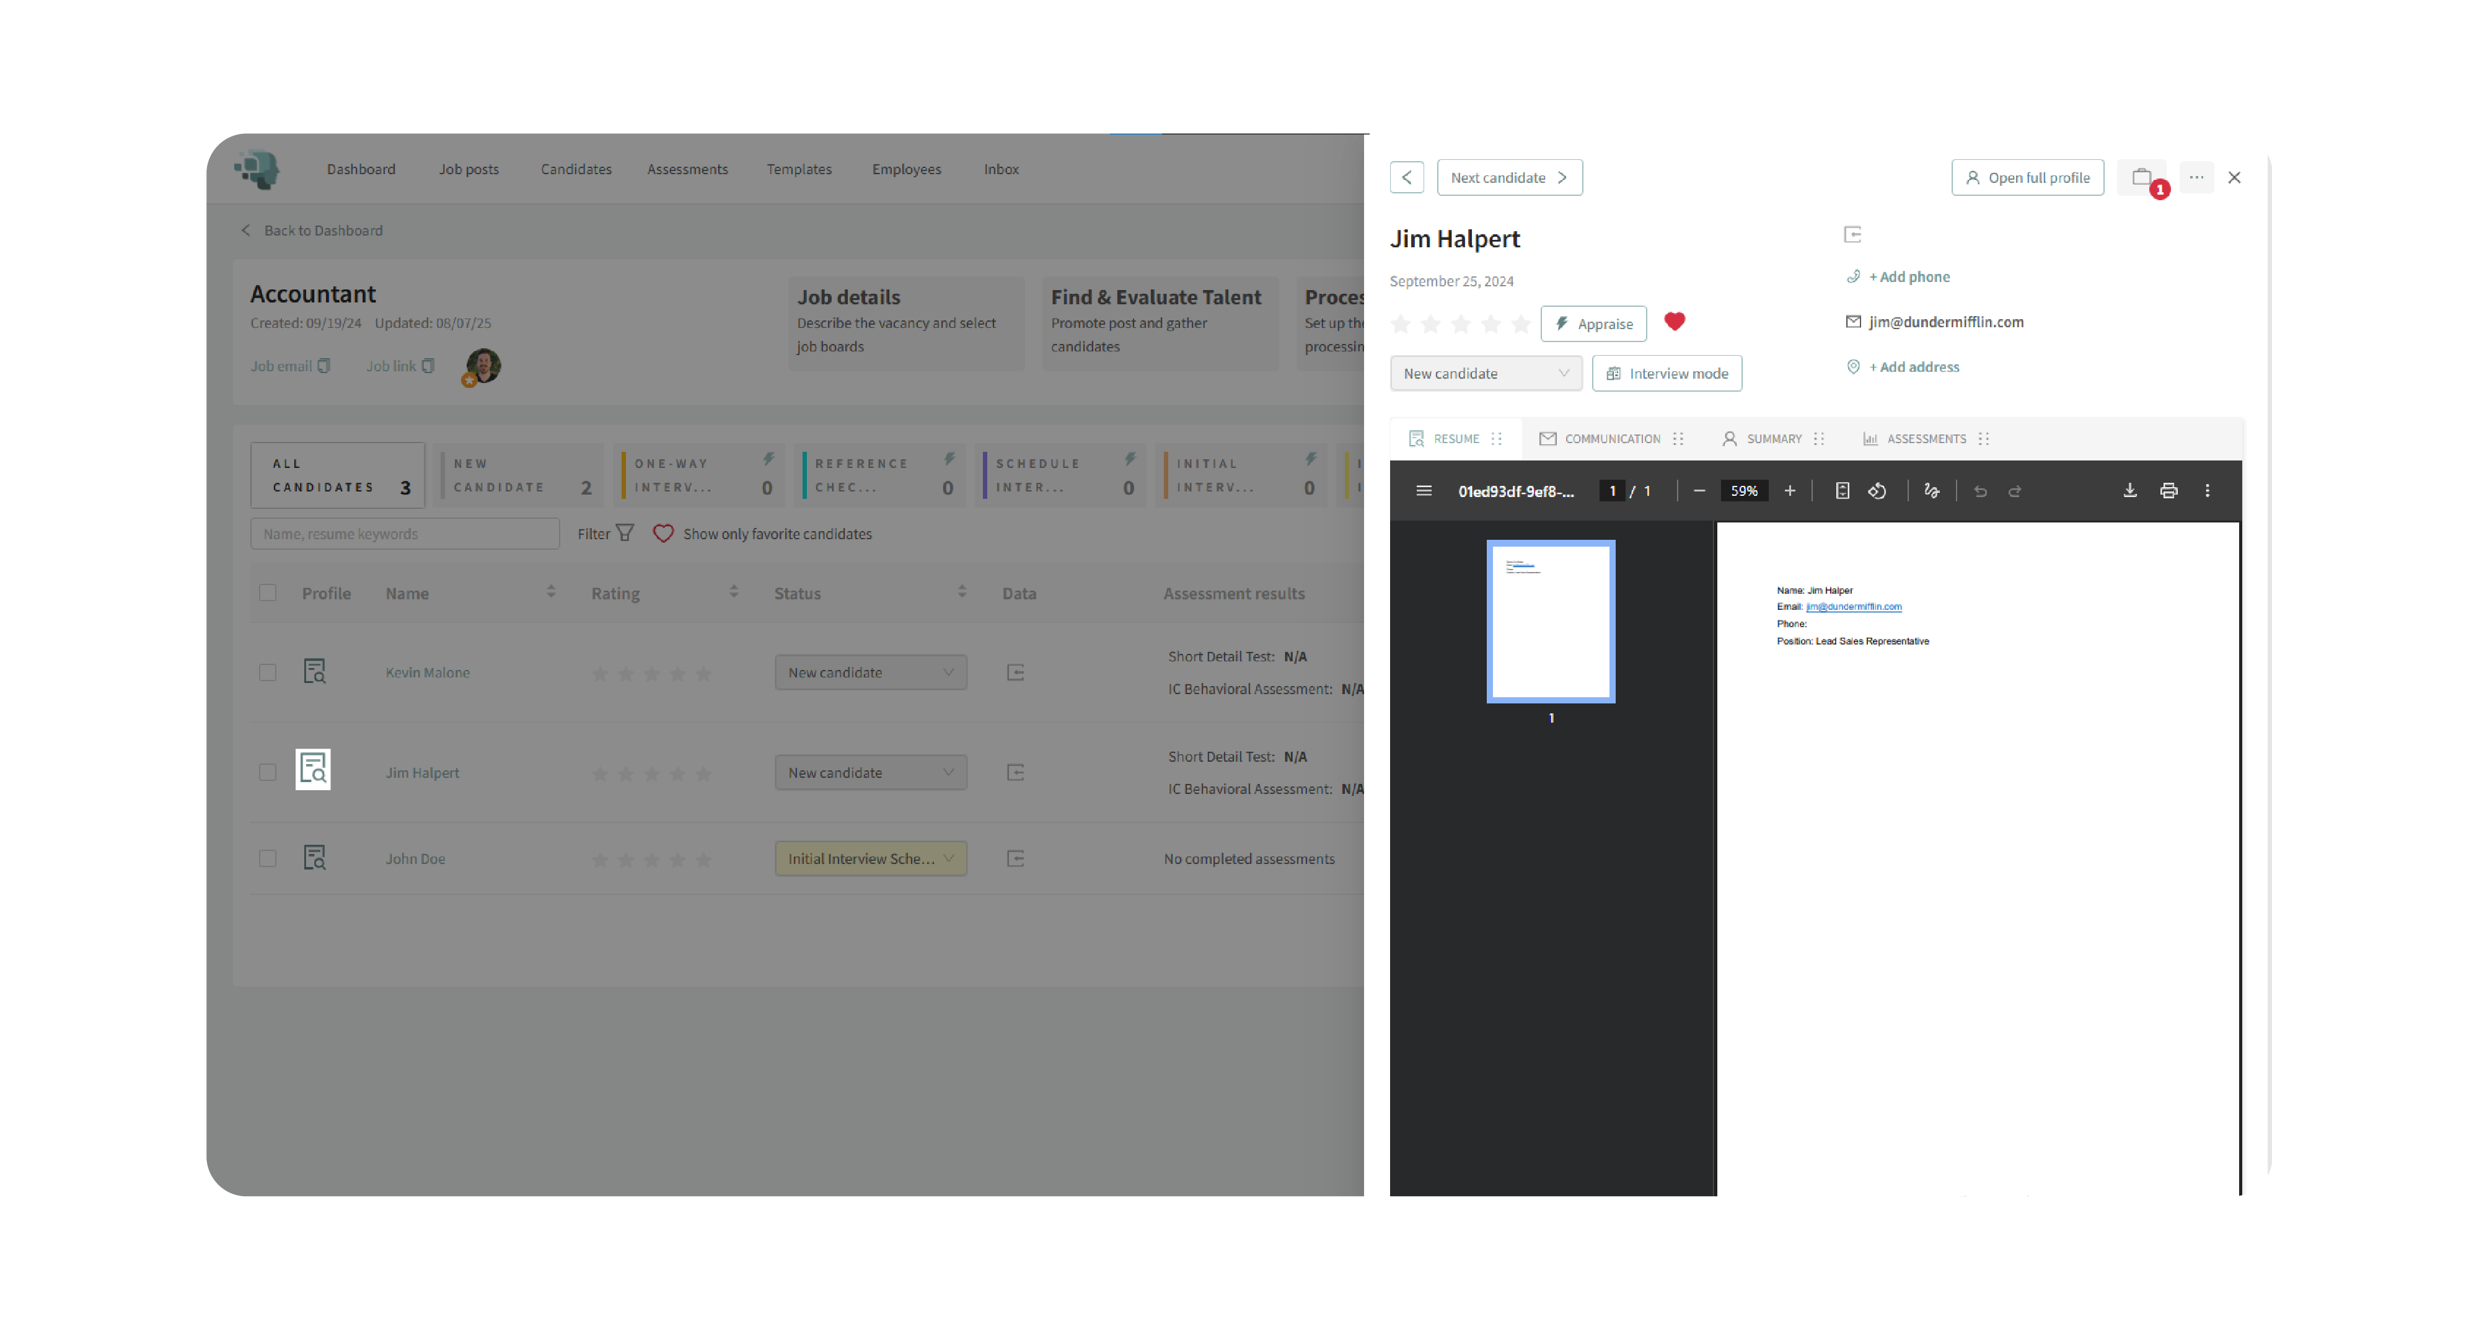Click the PDF zoom out minus
Image resolution: width=2479 pixels, height=1330 pixels.
pyautogui.click(x=1699, y=491)
